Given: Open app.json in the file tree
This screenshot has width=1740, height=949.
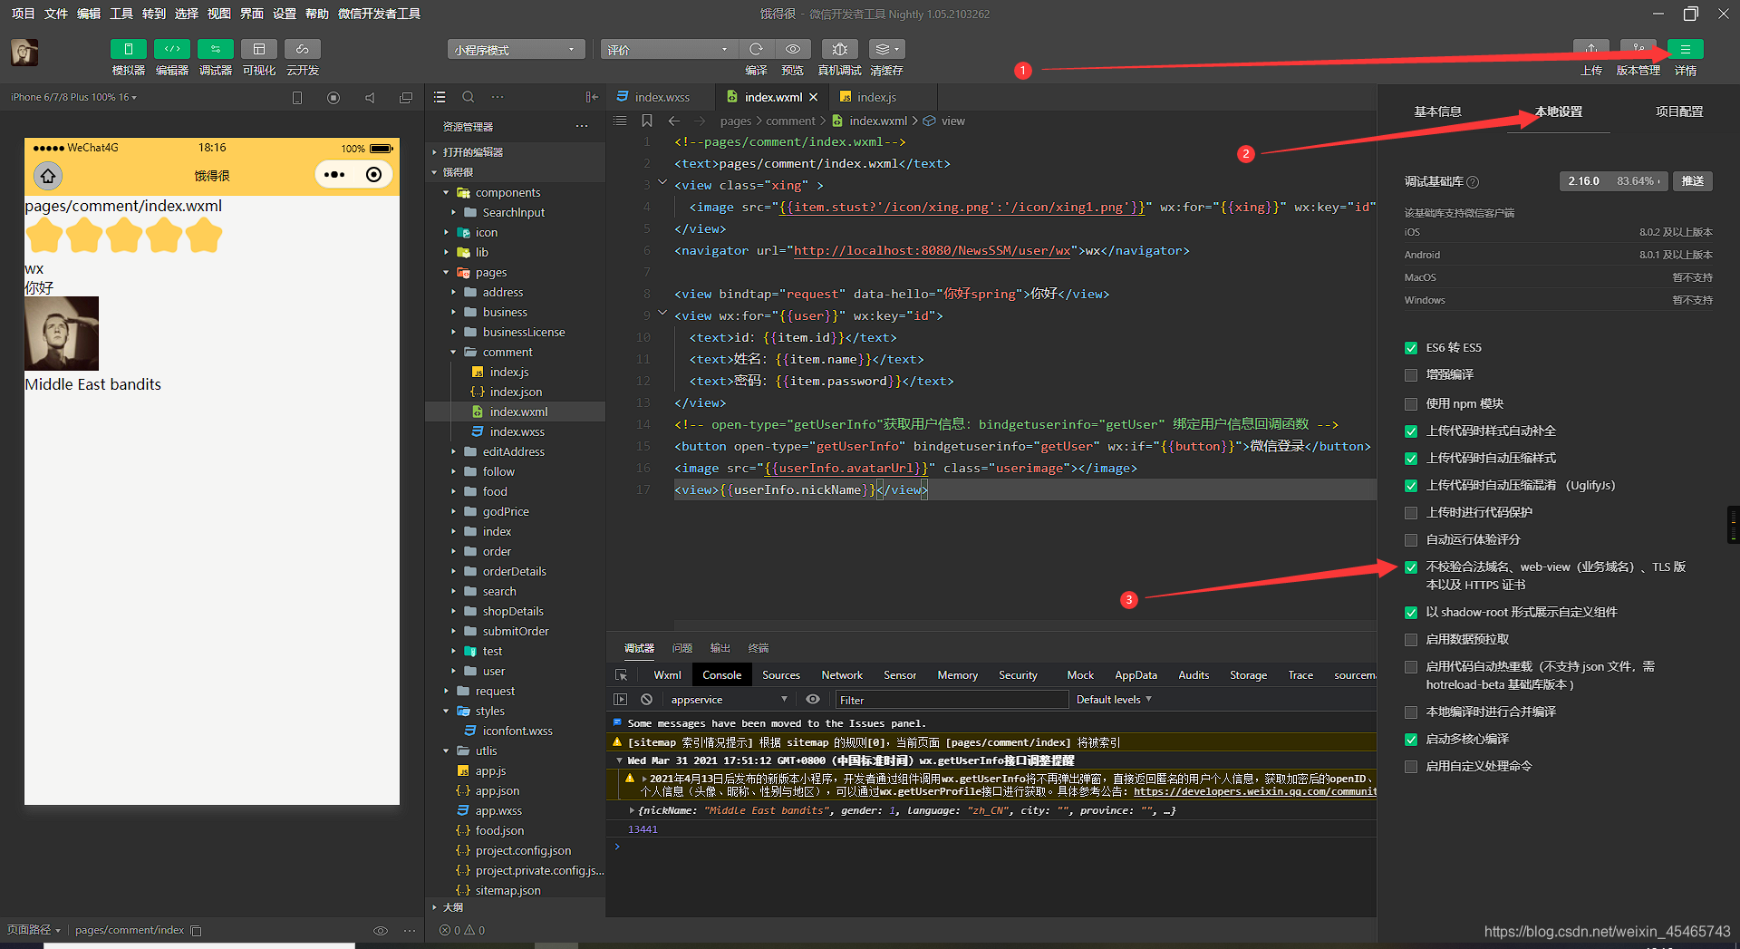Looking at the screenshot, I should pyautogui.click(x=497, y=791).
